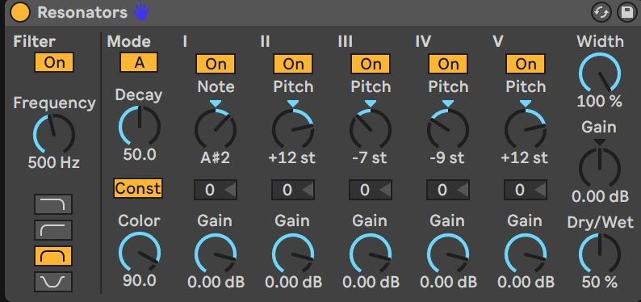Toggle the Const button
The width and height of the screenshot is (641, 302).
138,188
